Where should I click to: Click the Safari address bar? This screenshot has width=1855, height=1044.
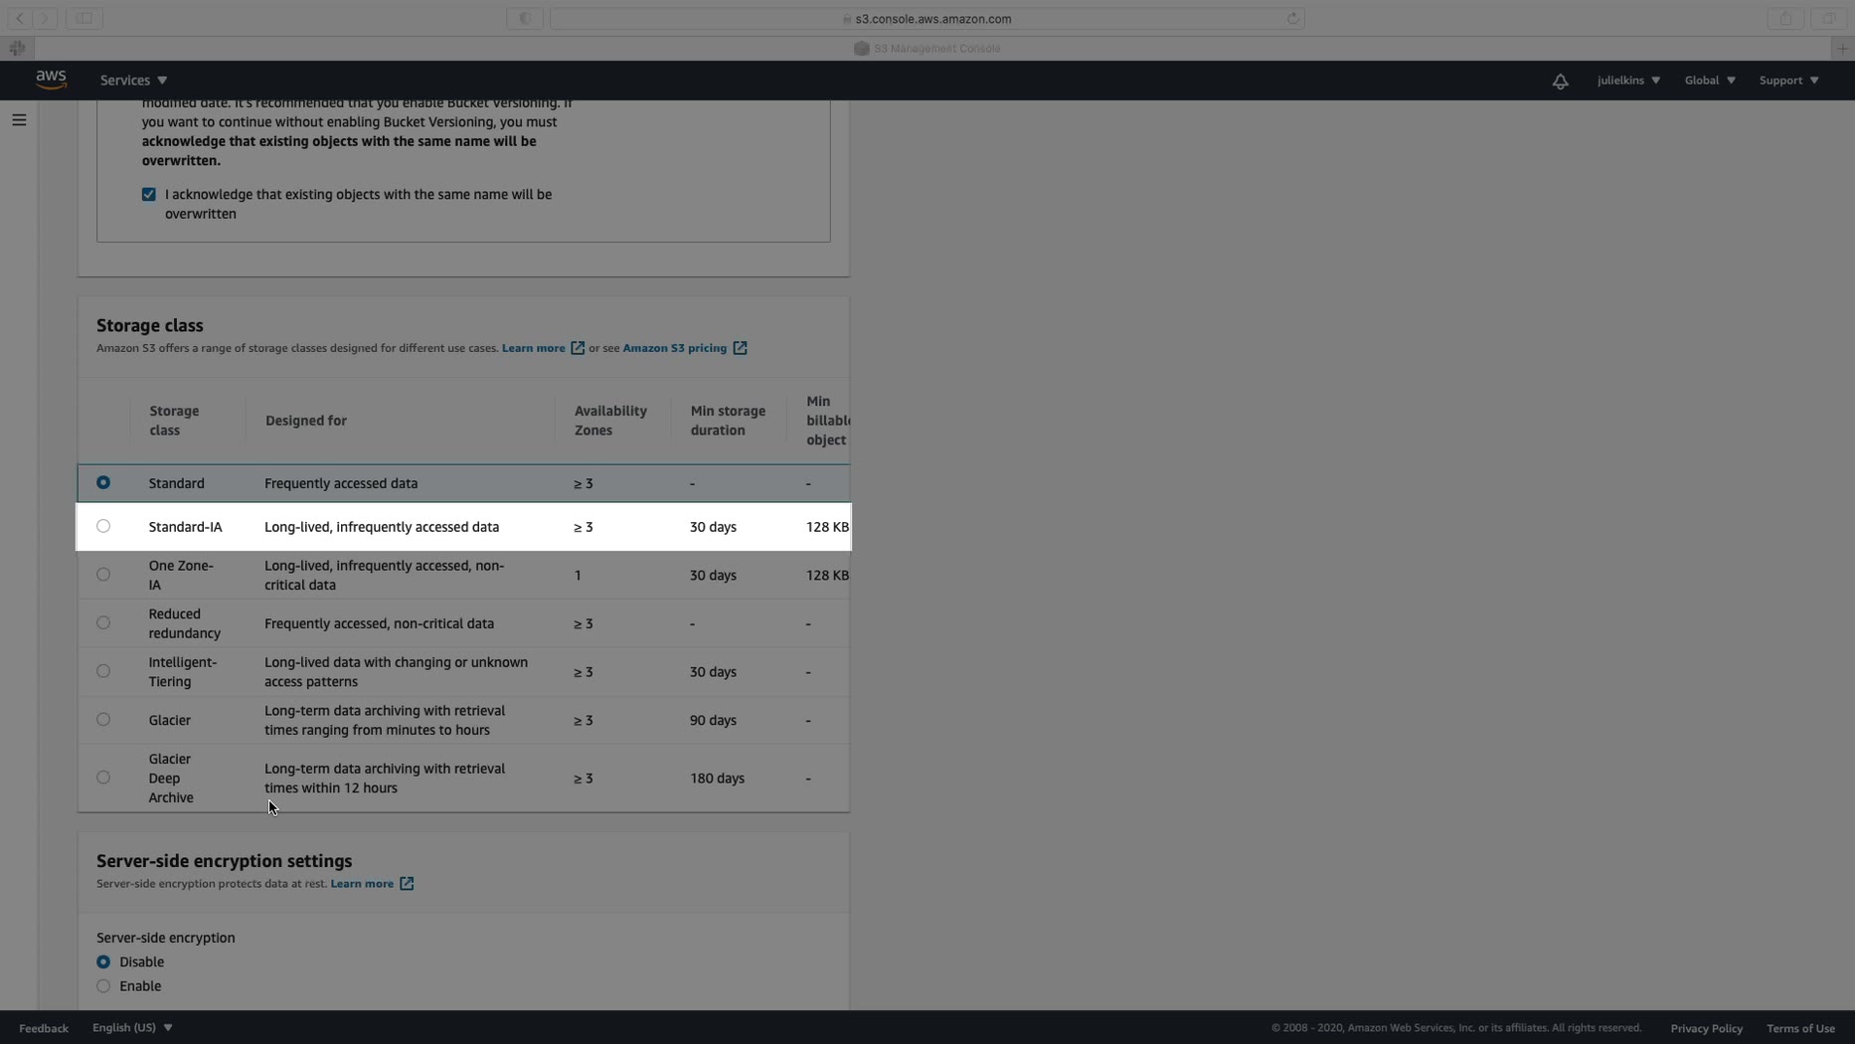(x=927, y=18)
